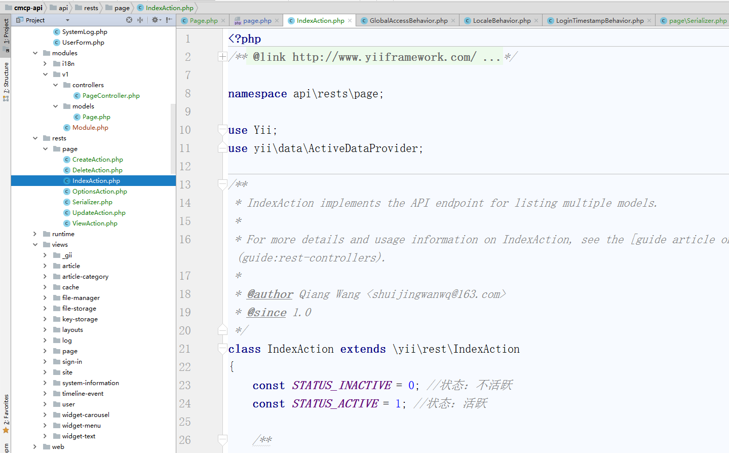Expand the folded comment on line 2
This screenshot has width=729, height=453.
[x=222, y=57]
